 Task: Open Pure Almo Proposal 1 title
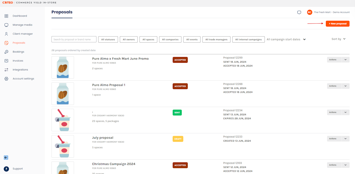(109, 85)
